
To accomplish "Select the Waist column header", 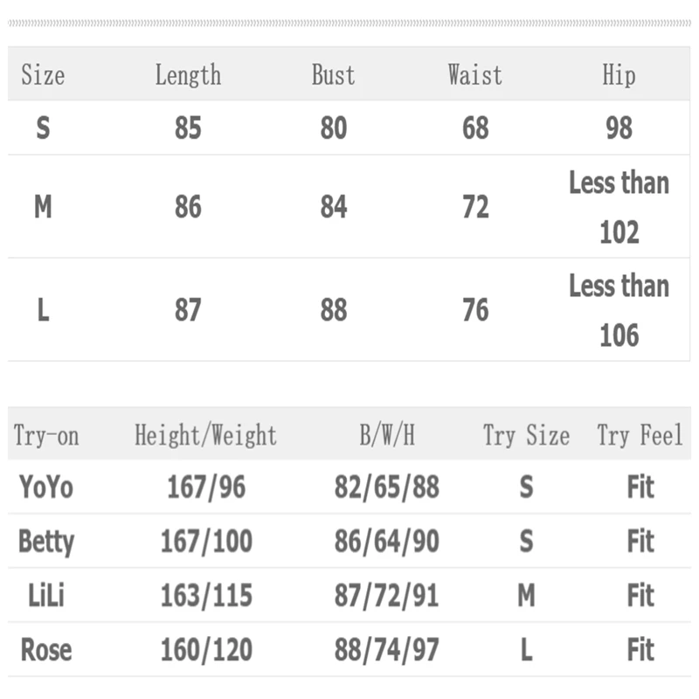I will (475, 75).
